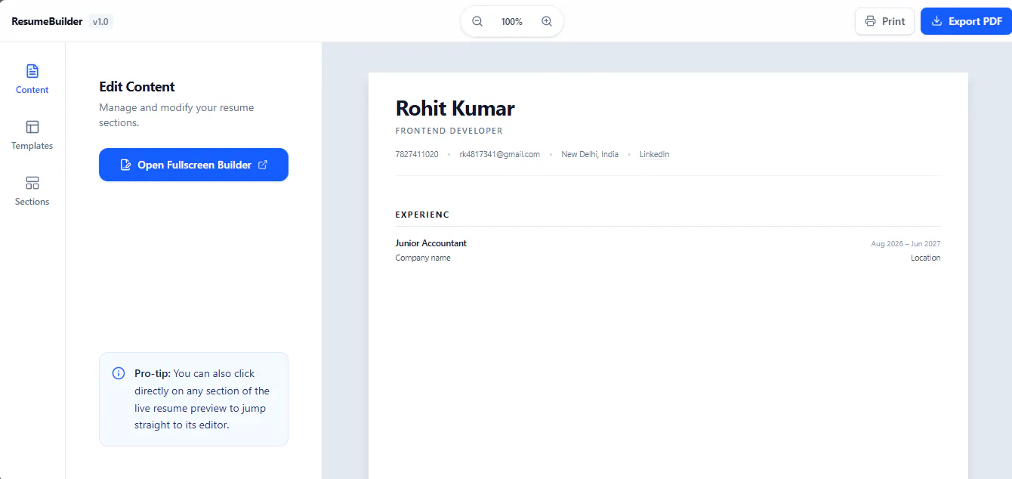Switch to the Templates sidebar tab
Viewport: 1012px width, 479px height.
32,135
